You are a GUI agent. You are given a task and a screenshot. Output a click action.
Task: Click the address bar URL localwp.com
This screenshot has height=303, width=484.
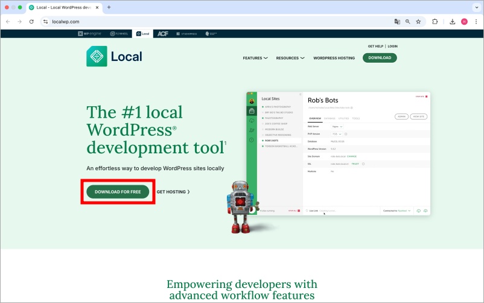pyautogui.click(x=65, y=22)
